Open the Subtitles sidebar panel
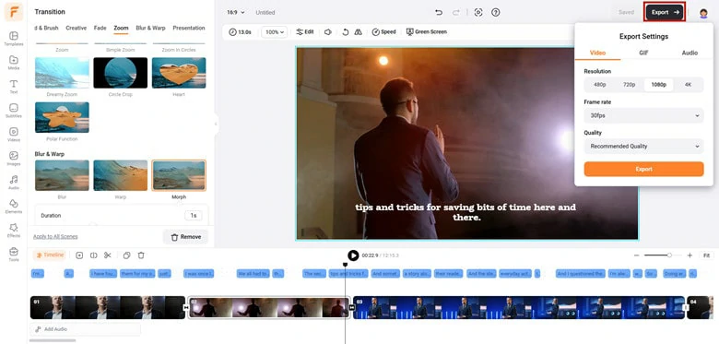Image resolution: width=719 pixels, height=344 pixels. point(14,111)
